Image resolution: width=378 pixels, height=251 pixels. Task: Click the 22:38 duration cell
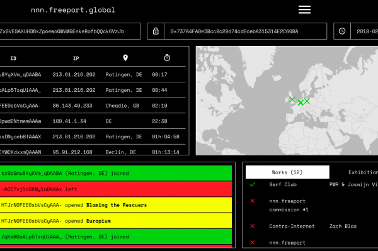[x=159, y=121]
